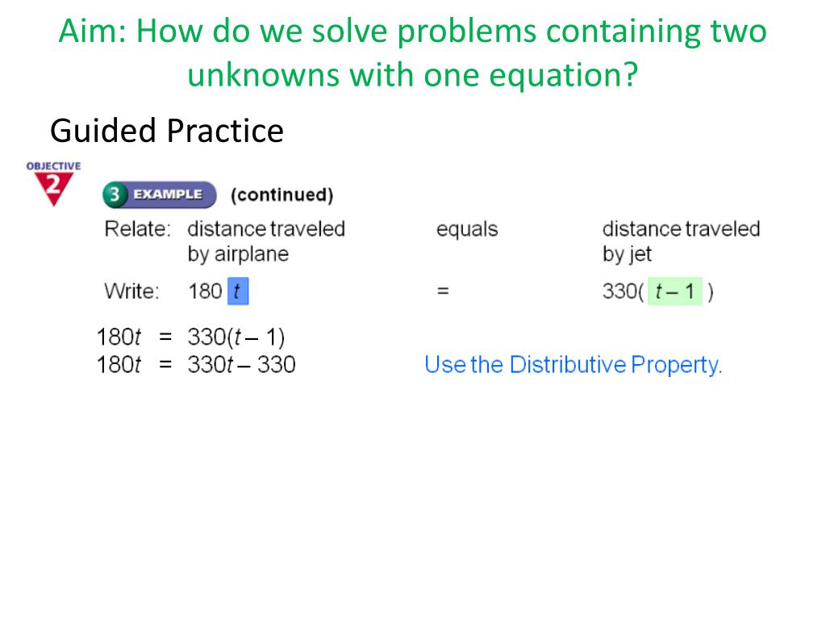Click the (continued) label
The image size is (826, 620).
coord(282,195)
